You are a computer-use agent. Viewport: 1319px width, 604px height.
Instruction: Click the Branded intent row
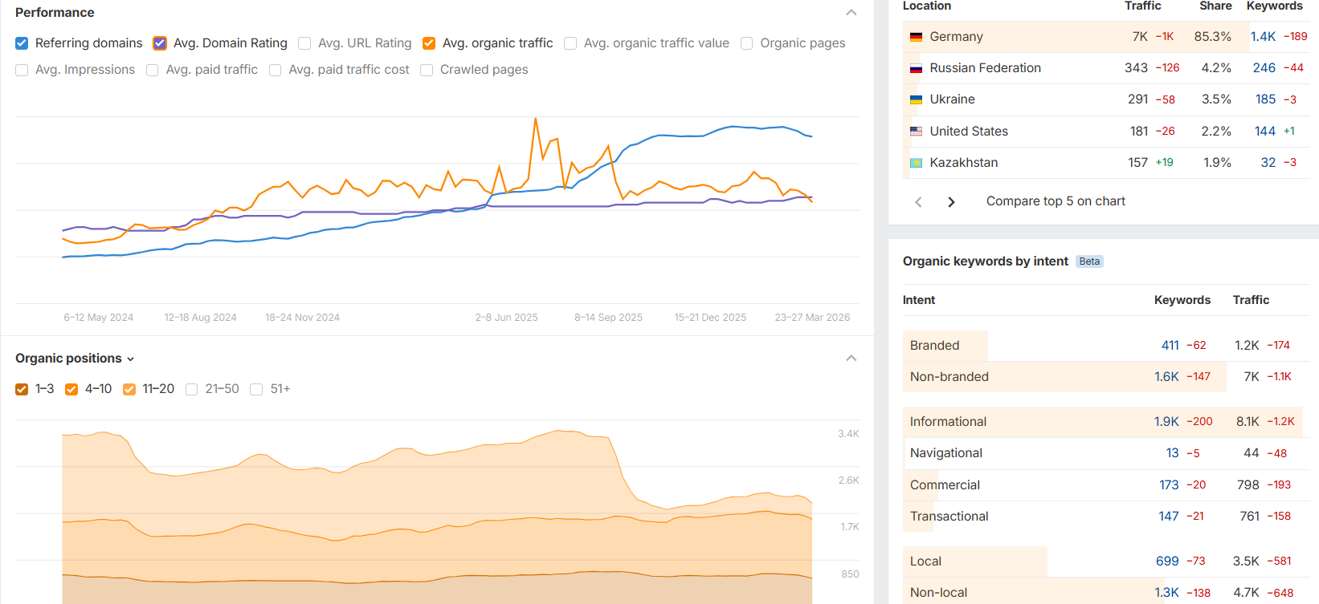tap(934, 346)
